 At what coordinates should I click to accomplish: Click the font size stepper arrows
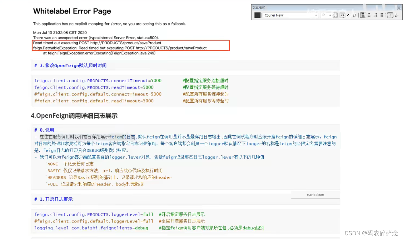[x=335, y=15]
